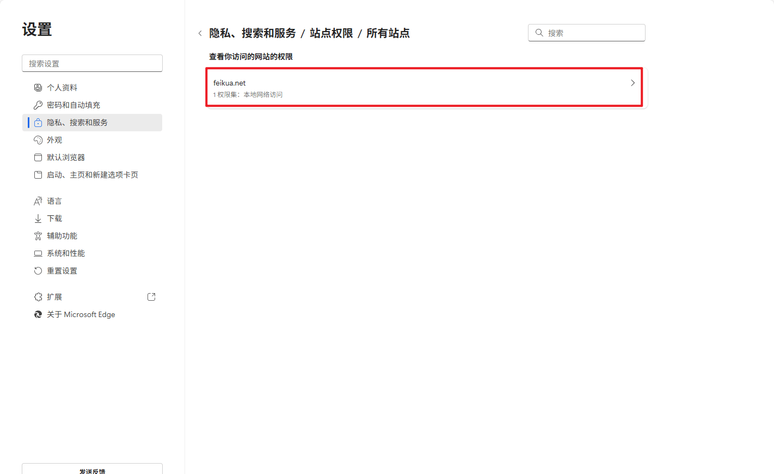Image resolution: width=774 pixels, height=474 pixels.
Task: Click the Reset settings circular arrow icon
Action: click(38, 271)
